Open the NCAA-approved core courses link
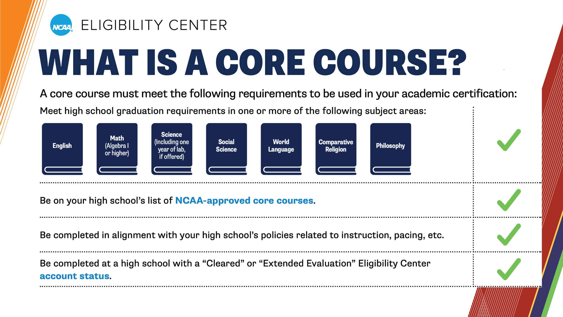Viewport: 563px width, 317px height. tap(244, 200)
